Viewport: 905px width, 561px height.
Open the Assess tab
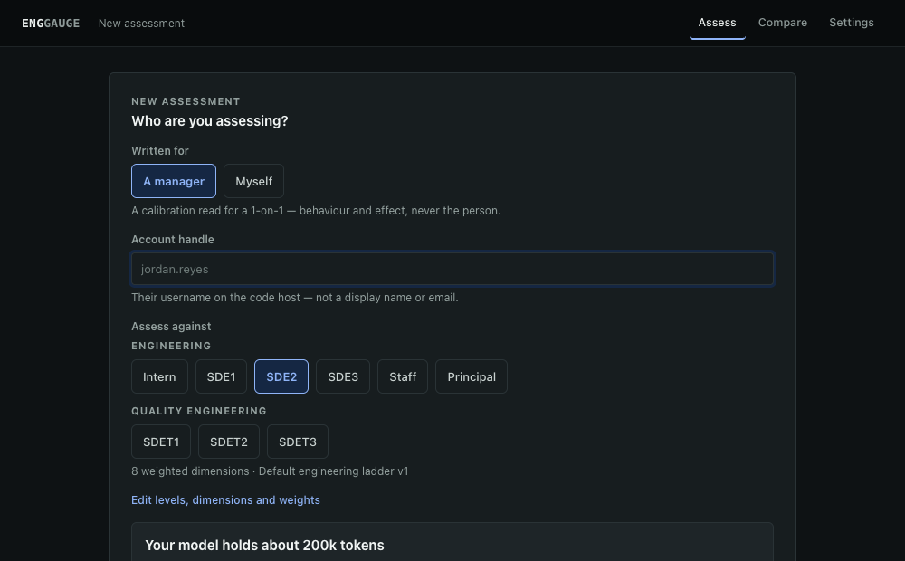tap(717, 23)
